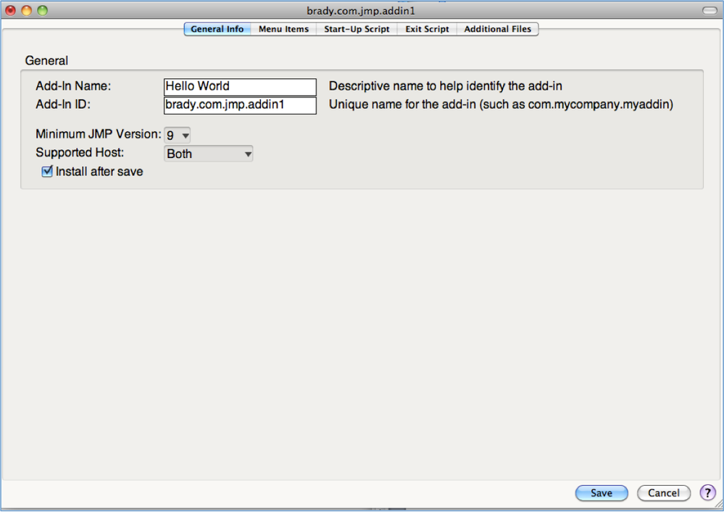
Task: Click the 'Minimum JMP Version:' label
Action: point(99,134)
